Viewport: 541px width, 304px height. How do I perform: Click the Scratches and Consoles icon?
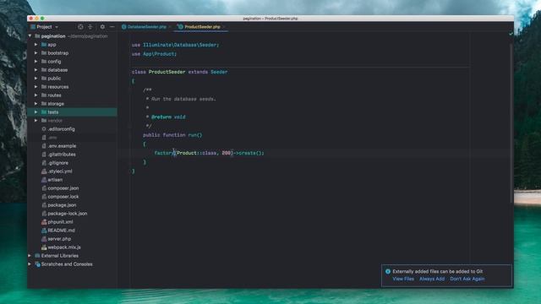click(37, 264)
